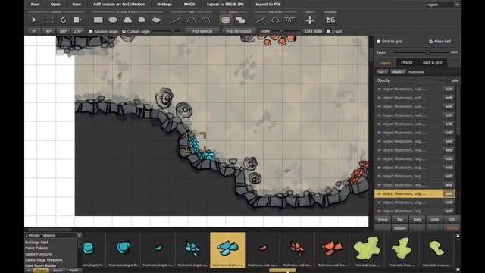
Task: Click the group layer button
Action: (x=383, y=219)
